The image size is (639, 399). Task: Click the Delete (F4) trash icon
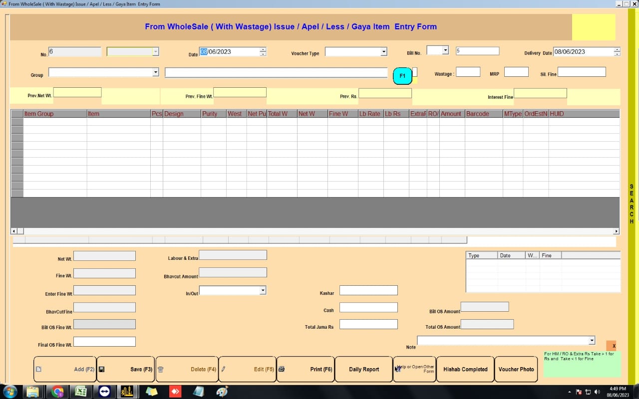tap(161, 369)
